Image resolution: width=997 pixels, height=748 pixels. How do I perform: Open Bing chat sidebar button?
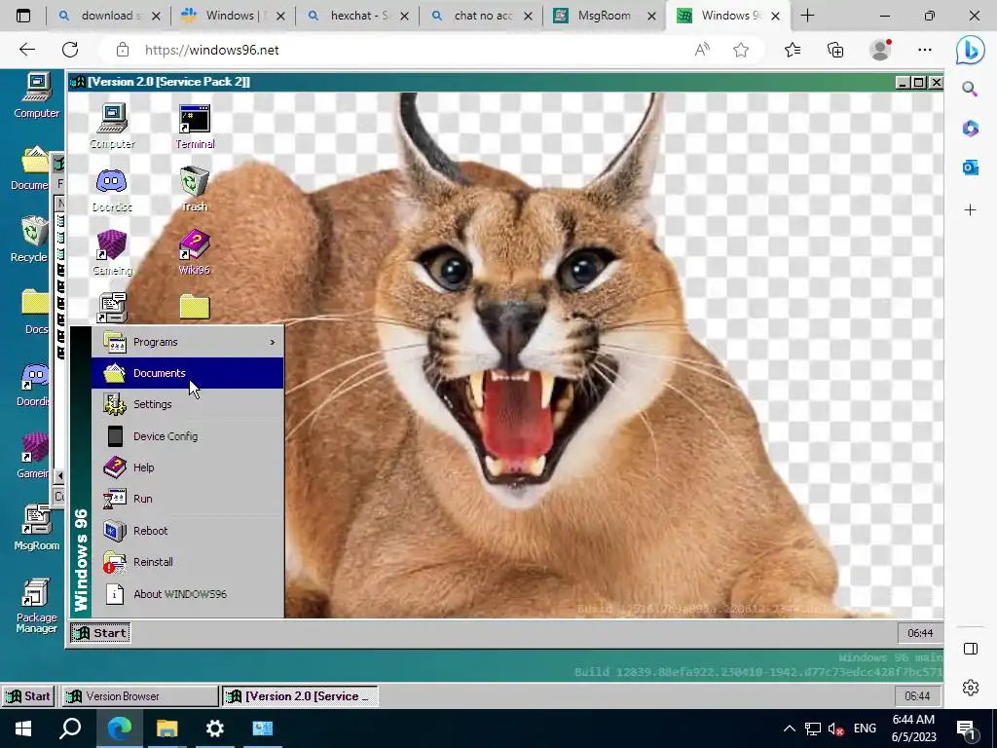pyautogui.click(x=971, y=50)
